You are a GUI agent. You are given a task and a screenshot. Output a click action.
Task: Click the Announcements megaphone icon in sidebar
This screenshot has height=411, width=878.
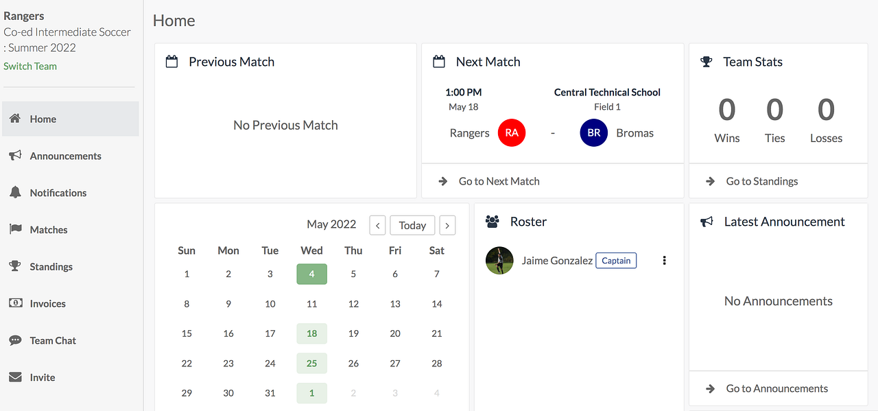click(15, 156)
